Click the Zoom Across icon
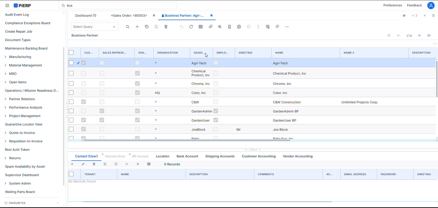The image size is (438, 208). (x=220, y=27)
